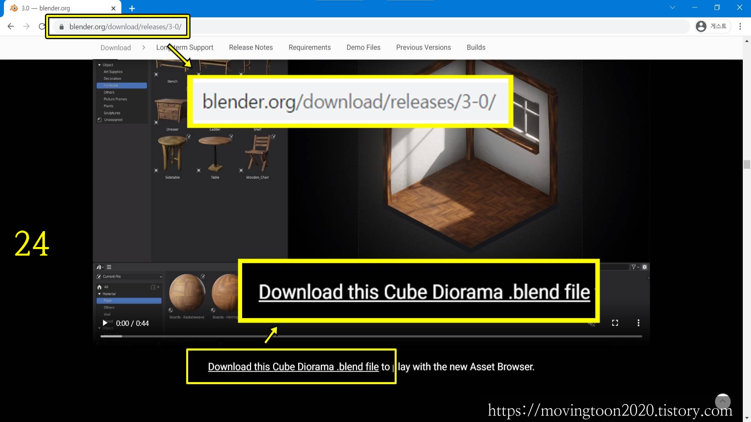Image resolution: width=751 pixels, height=422 pixels.
Task: Click the breadcrumb chevron after Download
Action: tap(144, 47)
